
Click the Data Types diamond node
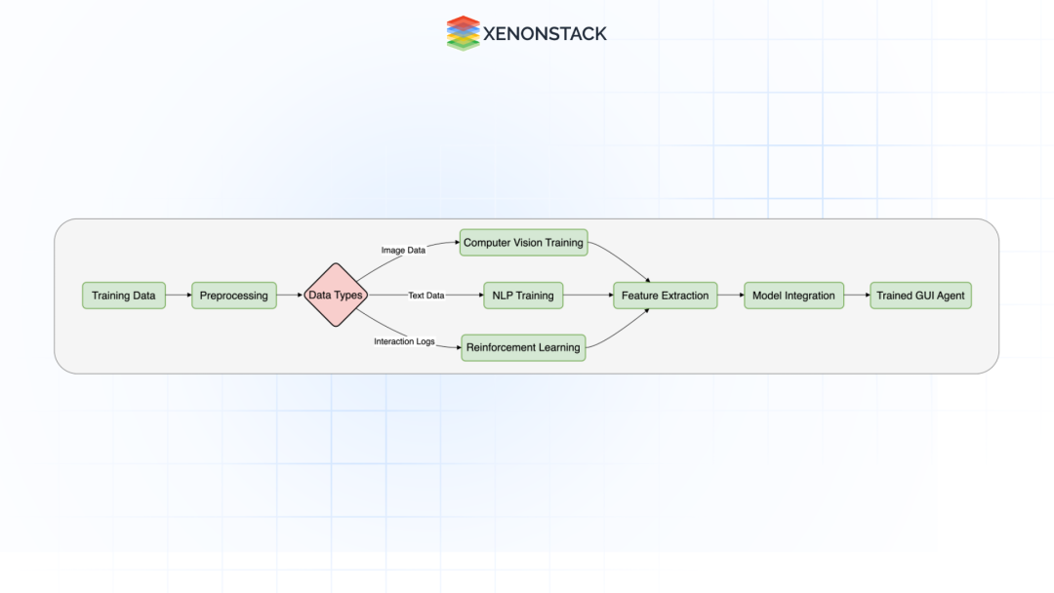click(x=336, y=295)
